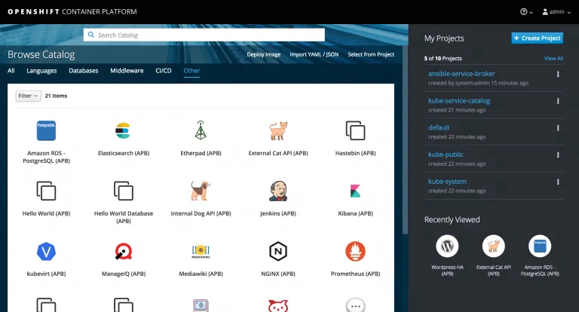Open the ManageIQ (APB) catalog item
Image resolution: width=579 pixels, height=312 pixels.
(x=122, y=251)
